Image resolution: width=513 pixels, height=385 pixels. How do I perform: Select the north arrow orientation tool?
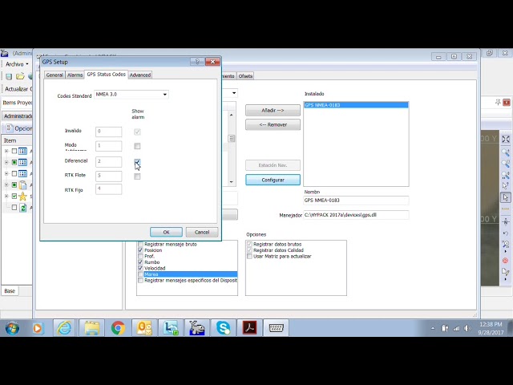coord(506,221)
